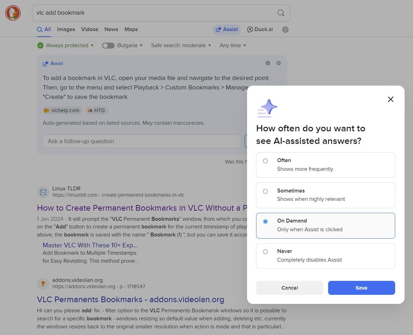Click the Linux TLDR site favicon

pyautogui.click(x=43, y=192)
